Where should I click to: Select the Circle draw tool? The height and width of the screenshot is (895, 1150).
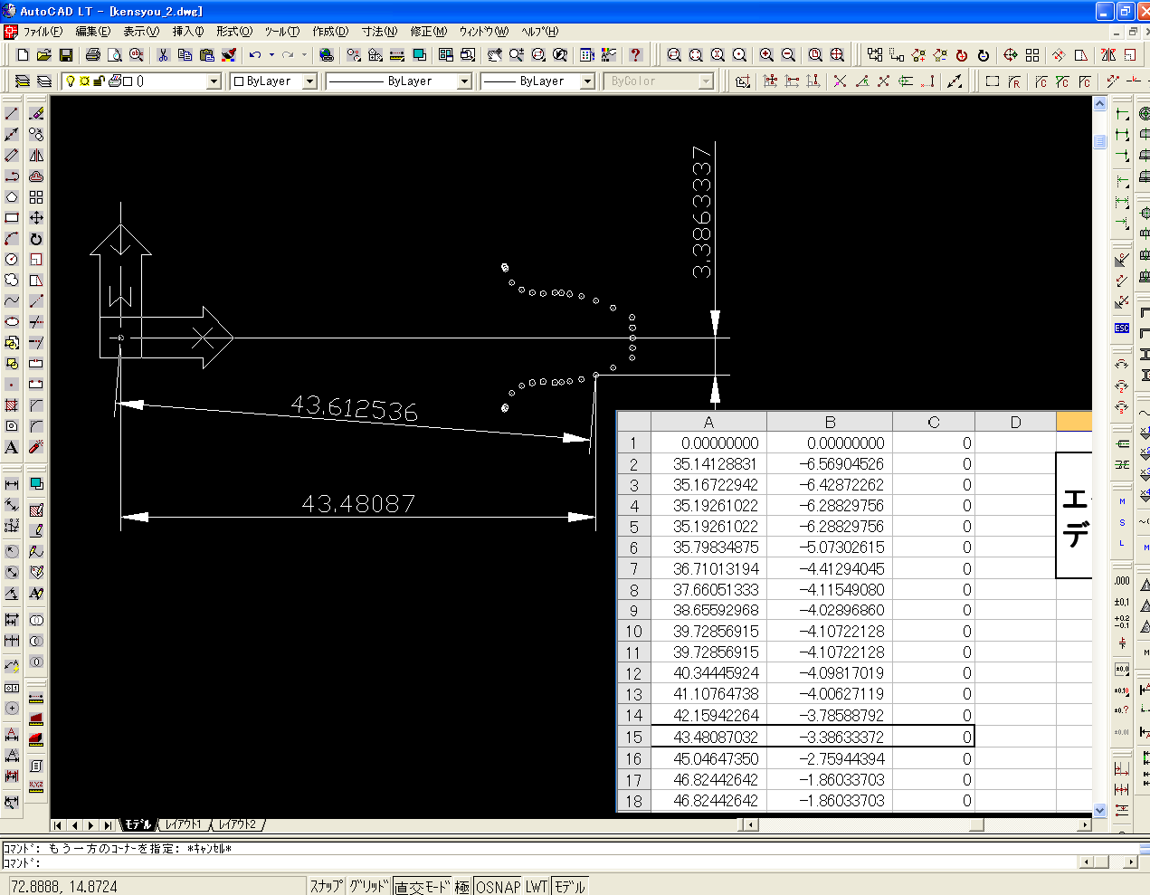(12, 260)
